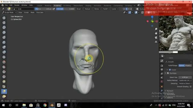Select the active Grab brush tool

tap(4, 91)
